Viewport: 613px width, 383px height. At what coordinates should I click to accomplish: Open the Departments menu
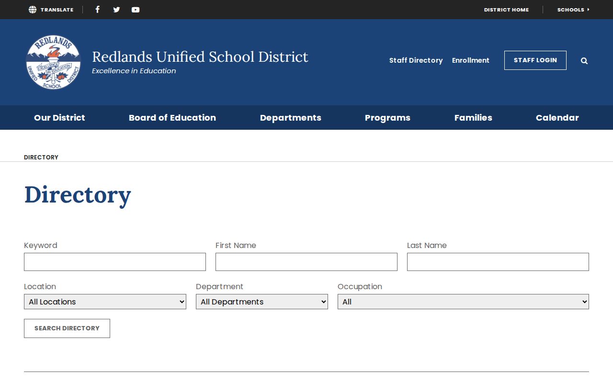pos(291,118)
